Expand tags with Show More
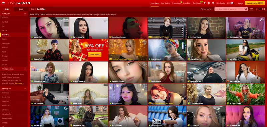 [19, 83]
